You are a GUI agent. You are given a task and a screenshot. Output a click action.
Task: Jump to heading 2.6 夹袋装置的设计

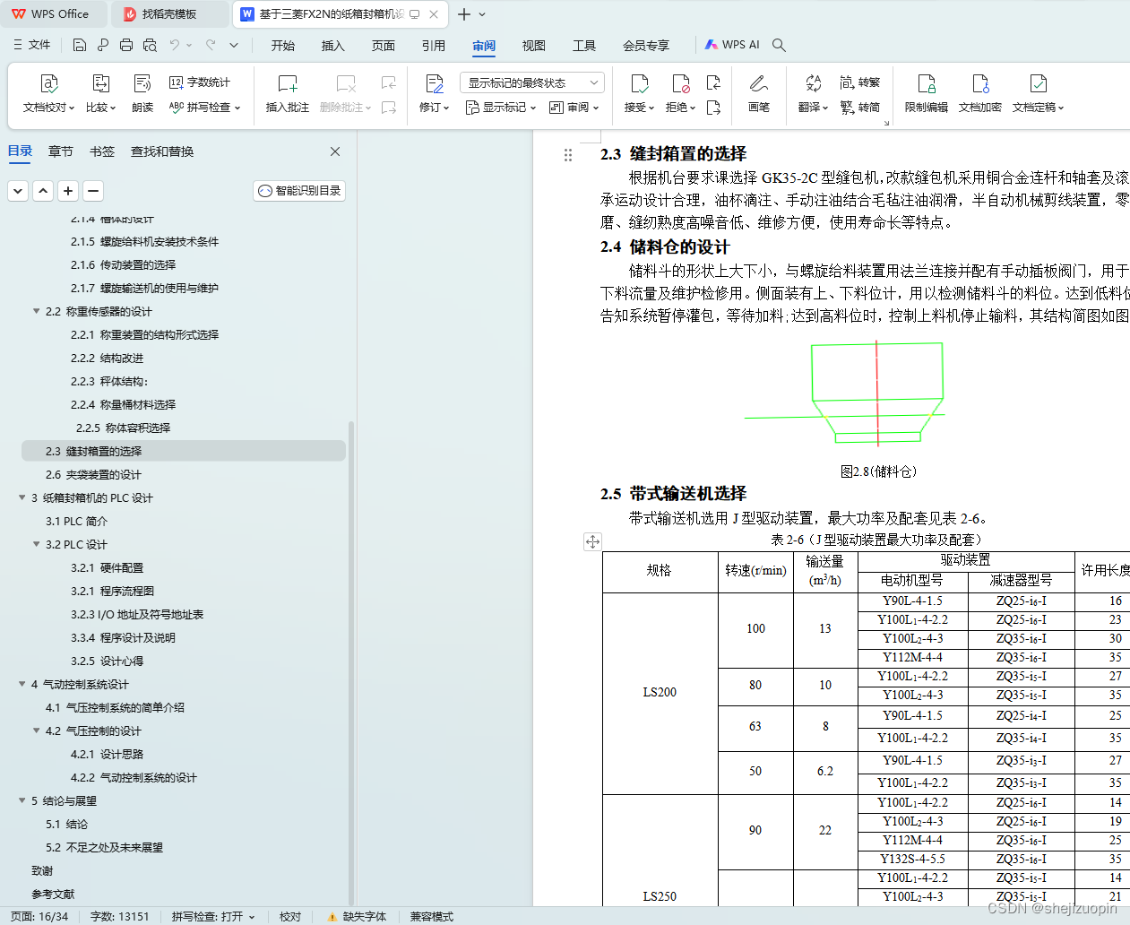[93, 474]
